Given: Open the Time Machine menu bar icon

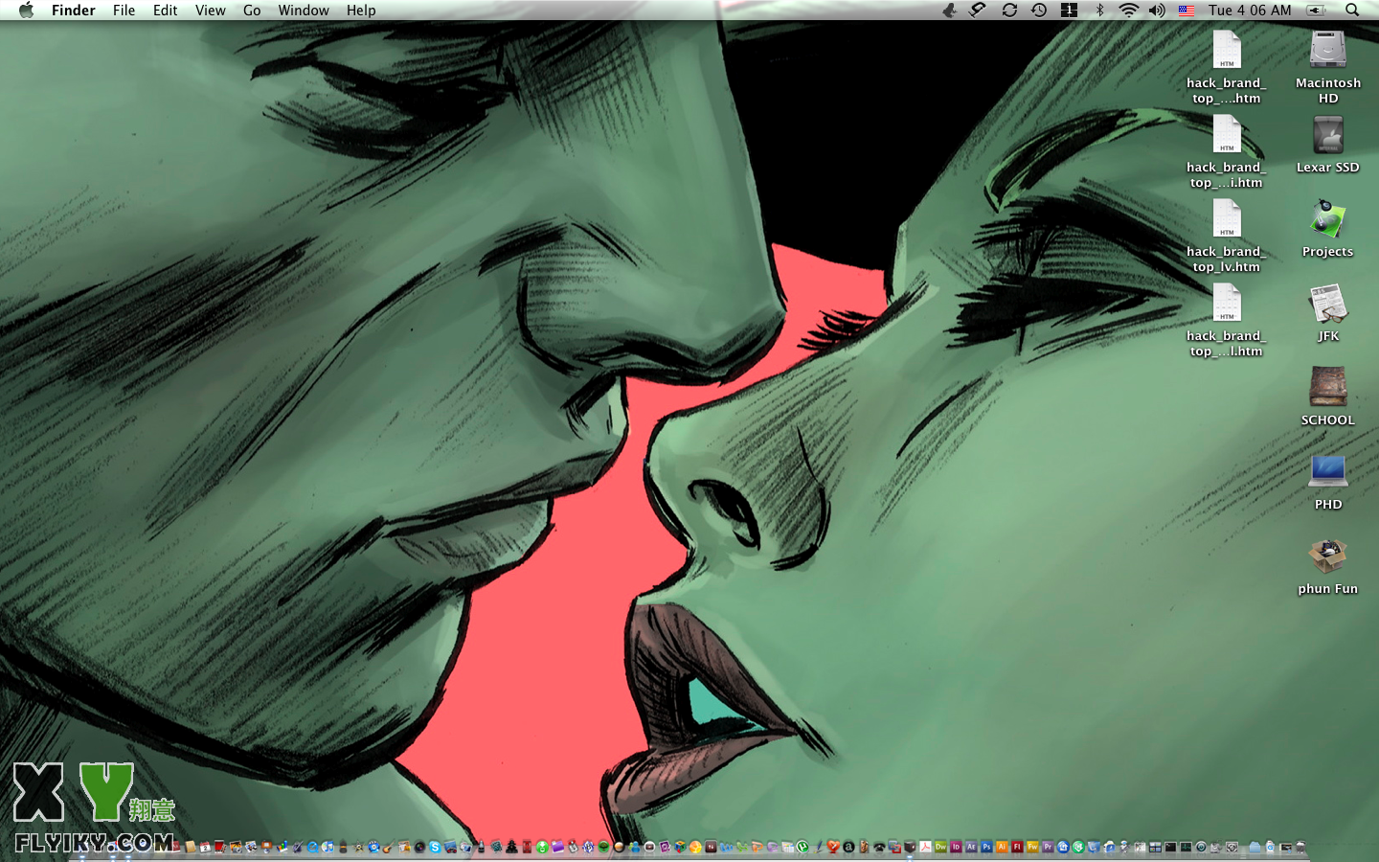Looking at the screenshot, I should 1039,10.
